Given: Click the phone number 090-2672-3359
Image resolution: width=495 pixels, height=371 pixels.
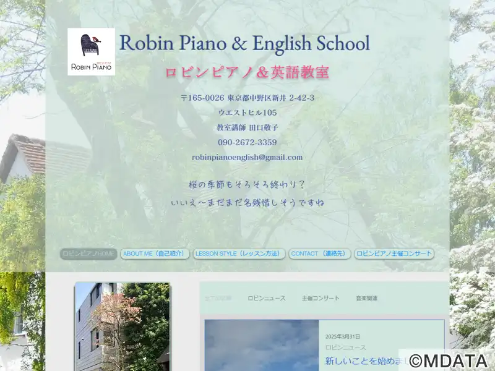Looking at the screenshot, I should (247, 142).
